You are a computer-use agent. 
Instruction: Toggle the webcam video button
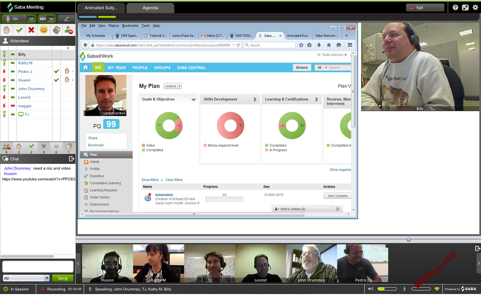(42, 18)
